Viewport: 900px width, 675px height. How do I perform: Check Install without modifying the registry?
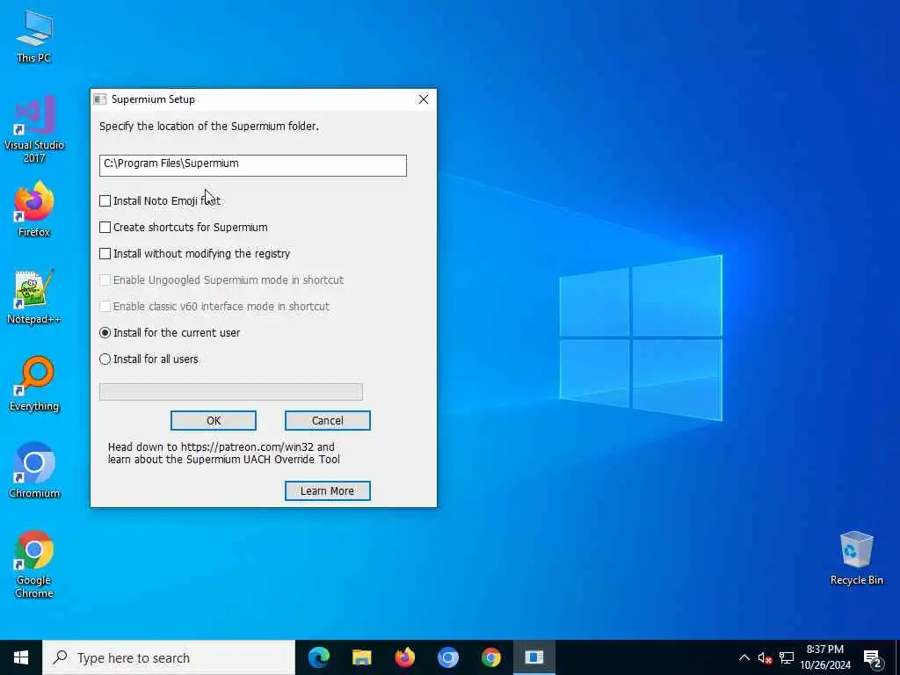click(x=105, y=254)
